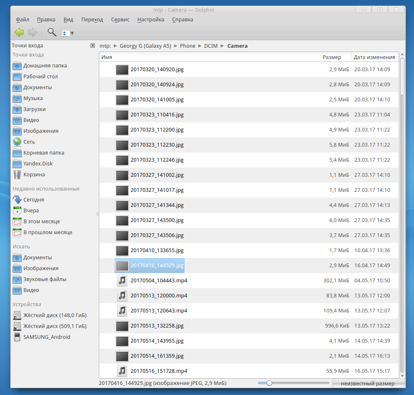Viewport: 414px width, 395px height.
Task: Sort by the Имя column header
Action: pyautogui.click(x=210, y=57)
